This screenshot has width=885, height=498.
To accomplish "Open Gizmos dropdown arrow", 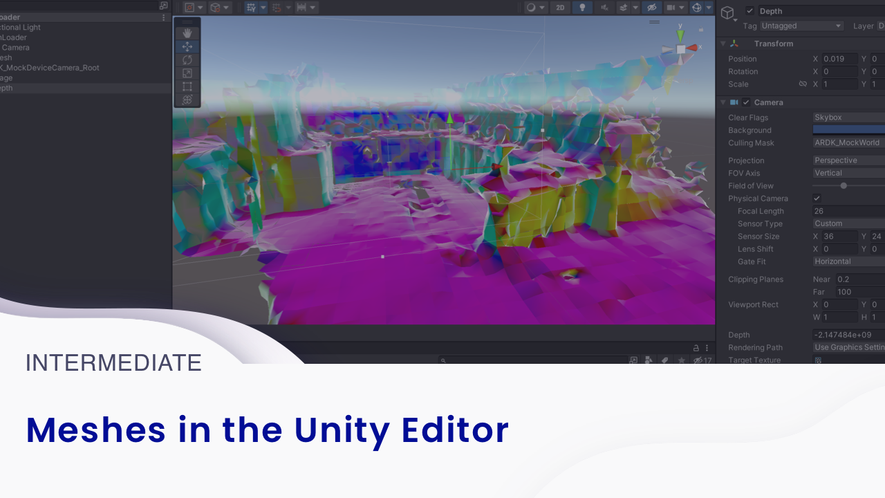I will click(x=709, y=8).
